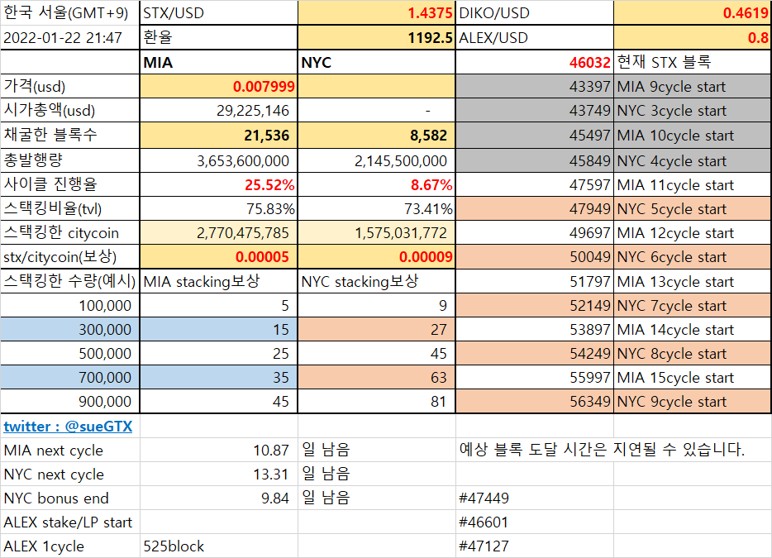
Task: Click the 900,000 stacking amount cell
Action: tap(70, 402)
